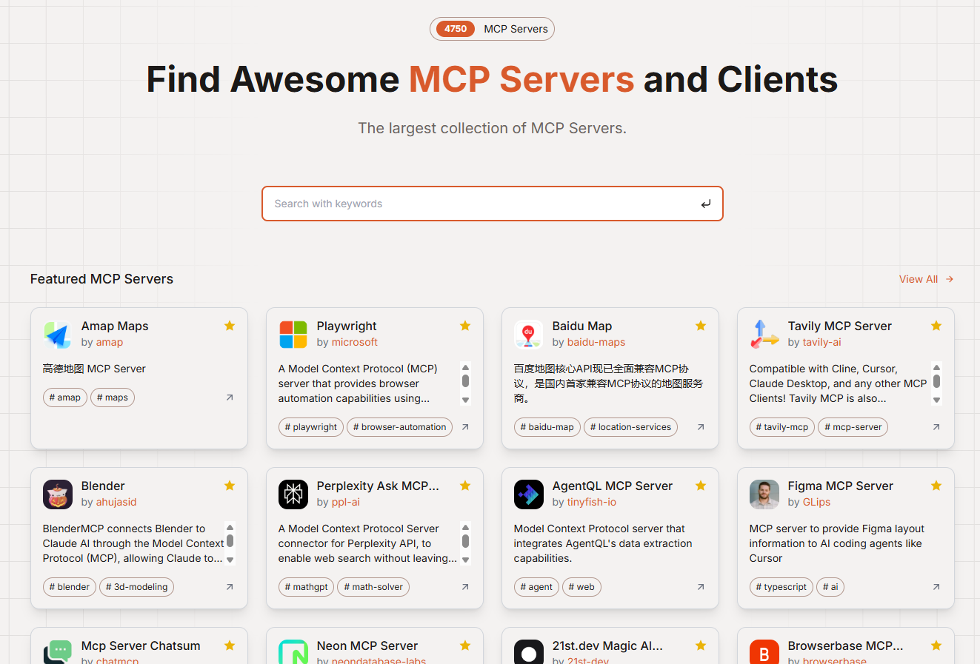Screen dimensions: 980x664
Task: Click the Perplexity Ask logo icon
Action: pos(293,494)
